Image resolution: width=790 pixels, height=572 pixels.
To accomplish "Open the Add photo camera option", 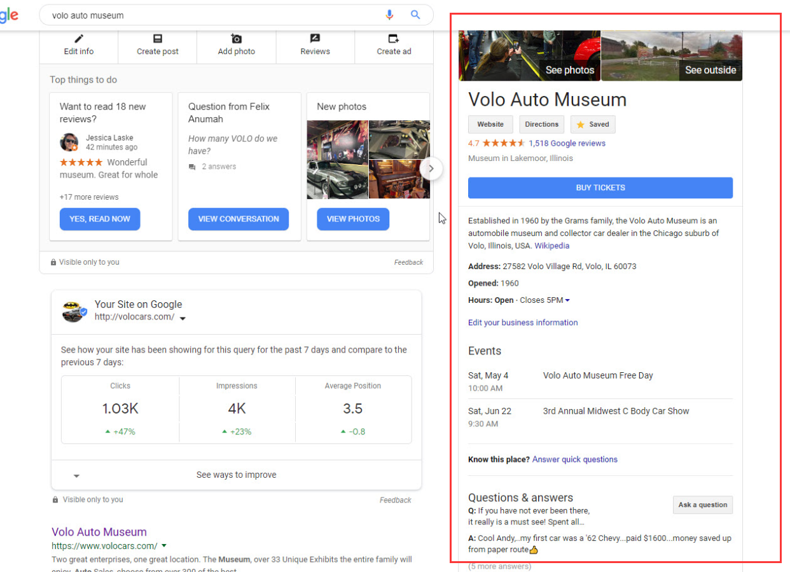I will pyautogui.click(x=237, y=45).
